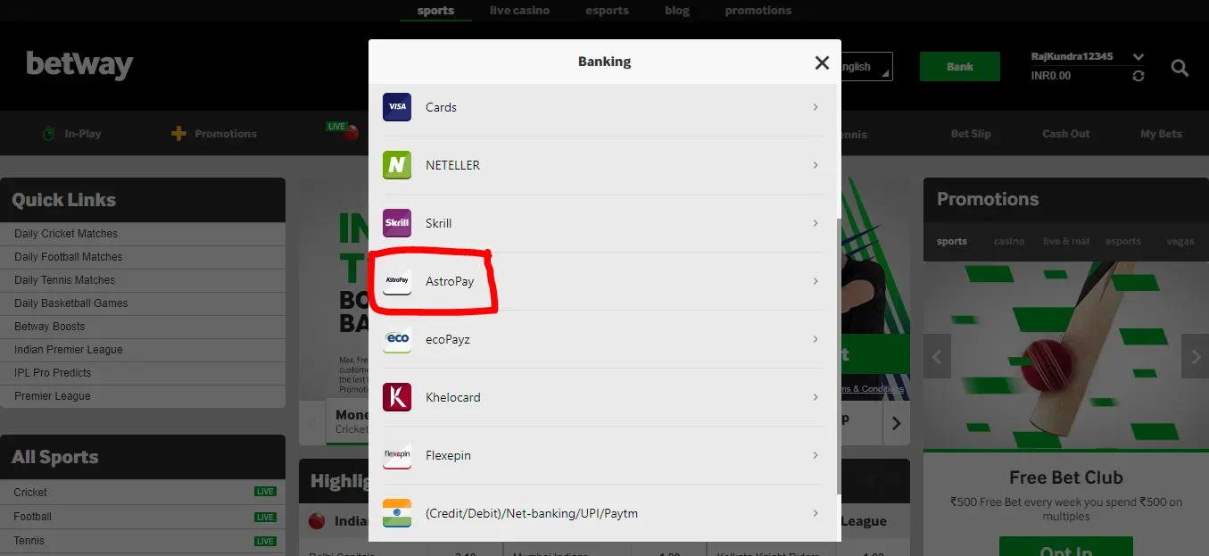Open Daily Tennis Matches quick link
This screenshot has width=1209, height=556.
143,280
